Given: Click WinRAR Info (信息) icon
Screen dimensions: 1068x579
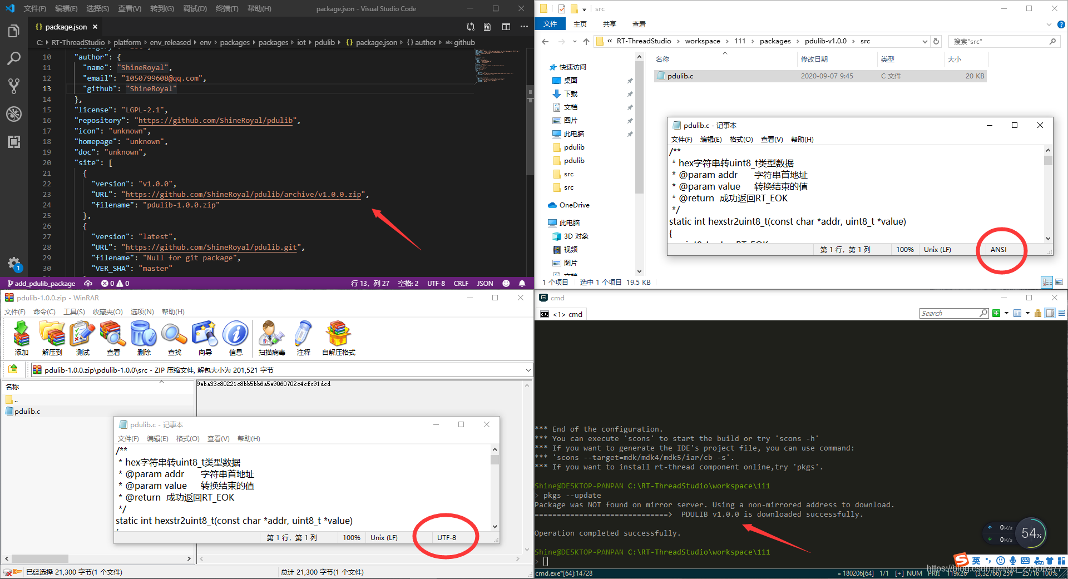Looking at the screenshot, I should (236, 338).
